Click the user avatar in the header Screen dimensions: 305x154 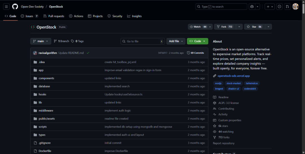pos(295,6)
